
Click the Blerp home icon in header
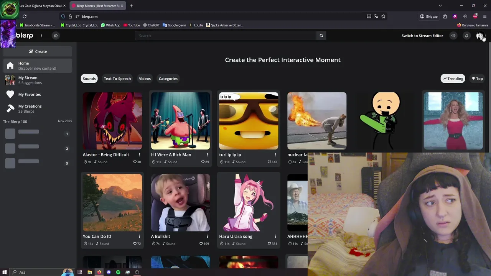tap(56, 36)
